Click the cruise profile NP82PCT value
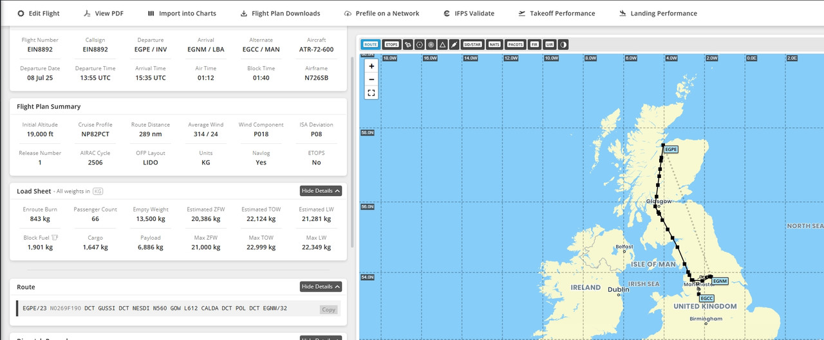 click(95, 134)
